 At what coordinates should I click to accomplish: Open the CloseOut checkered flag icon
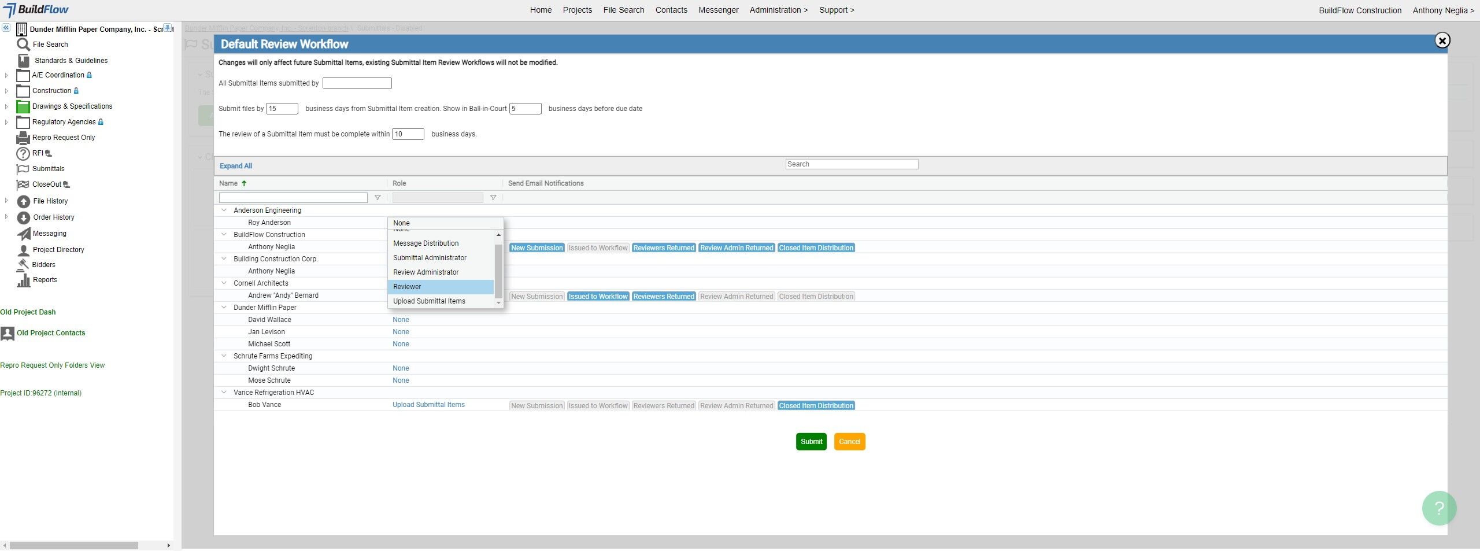coord(23,184)
